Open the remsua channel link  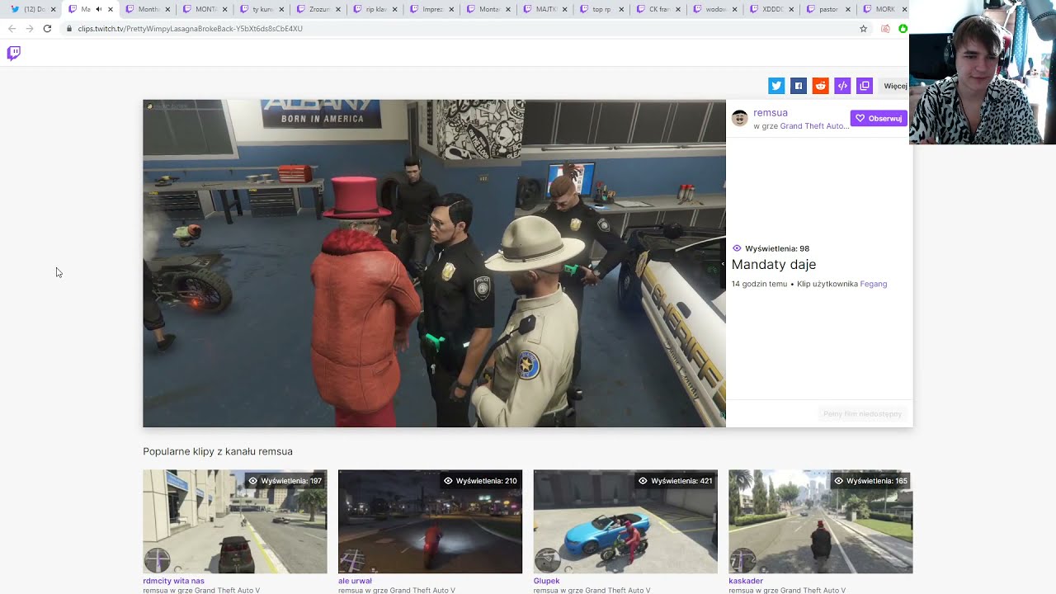click(x=771, y=113)
